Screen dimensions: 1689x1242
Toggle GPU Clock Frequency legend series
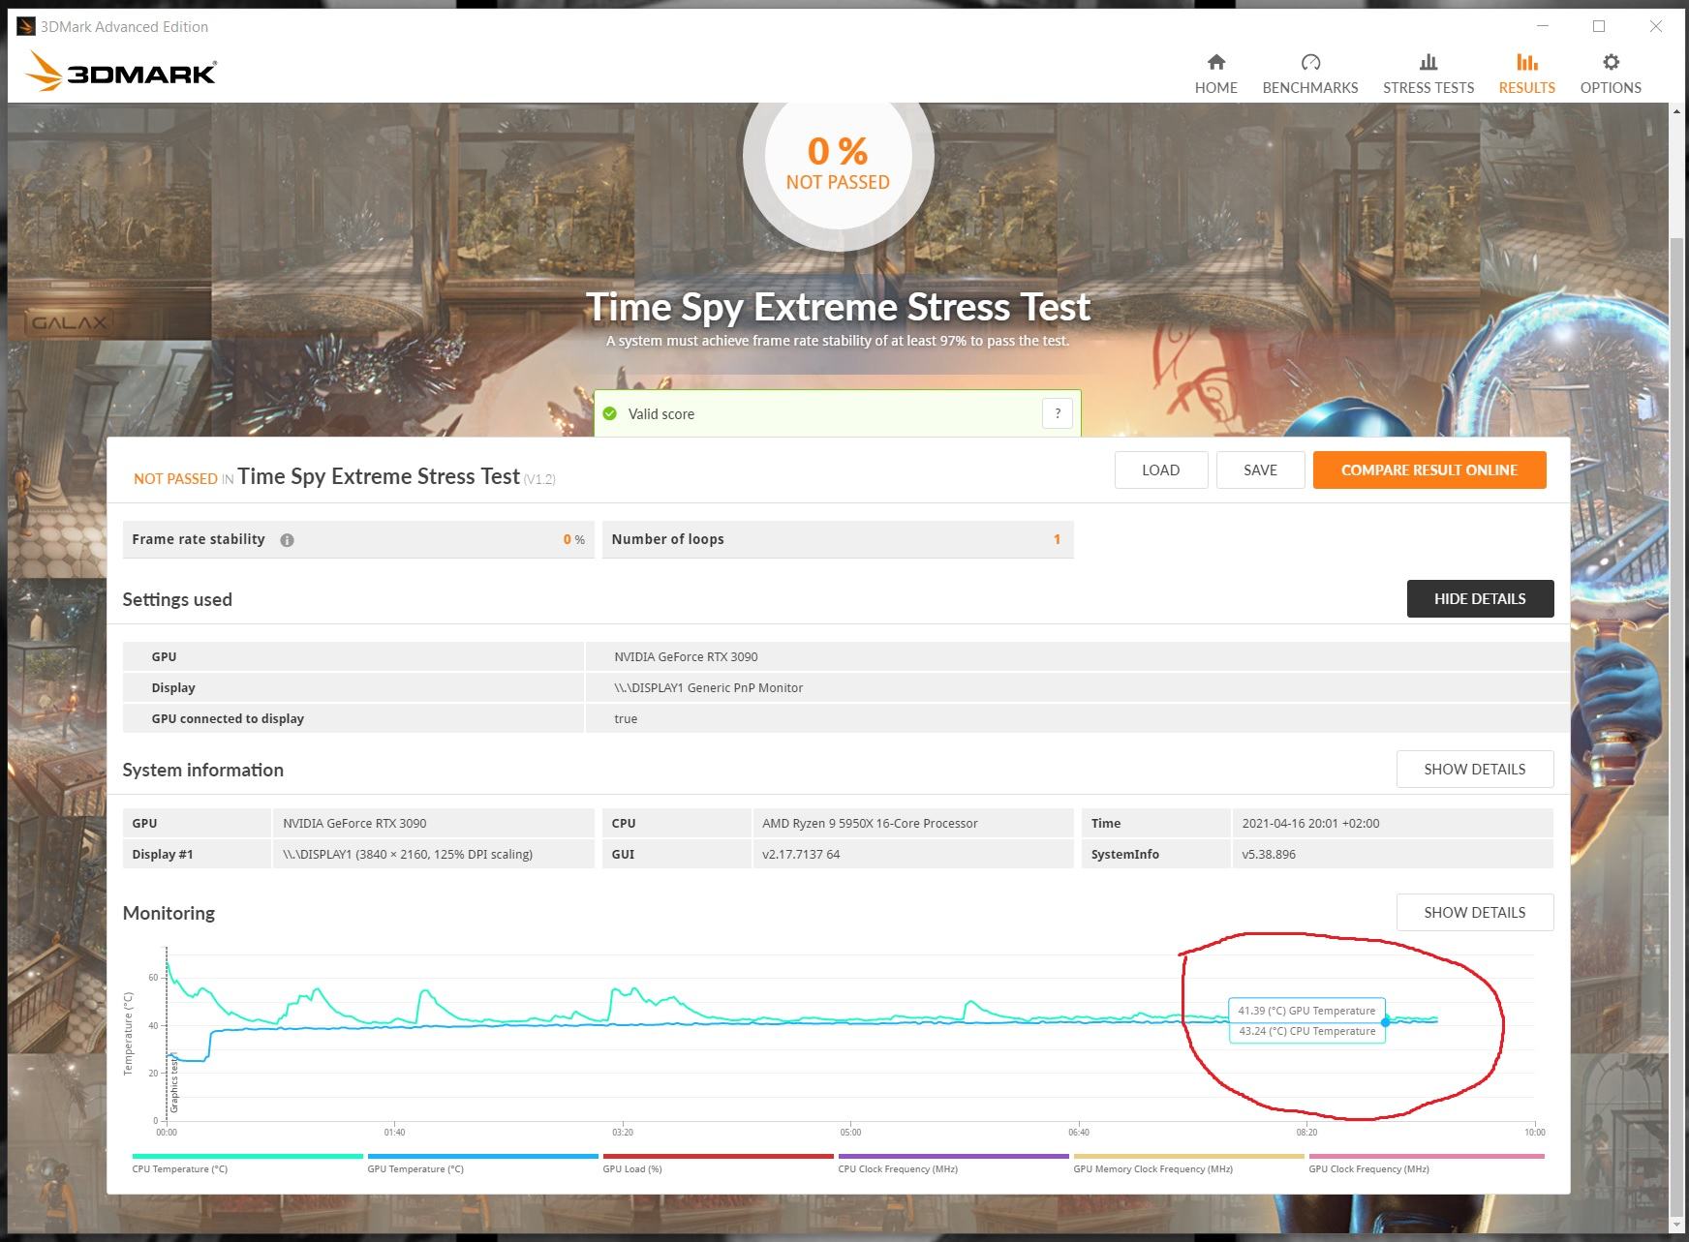pos(1426,1163)
